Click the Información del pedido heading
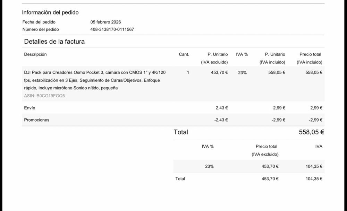Screen dimensions: 347x211 (50, 12)
